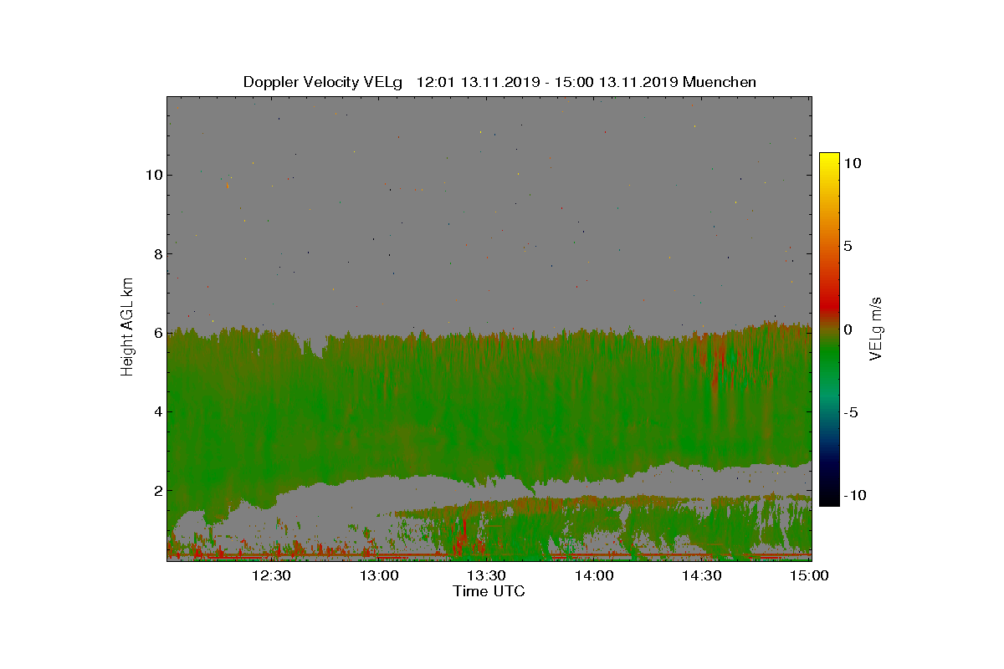Screen dimensions: 1004x669
Task: Click the '12:30' time axis label
Action: [271, 575]
